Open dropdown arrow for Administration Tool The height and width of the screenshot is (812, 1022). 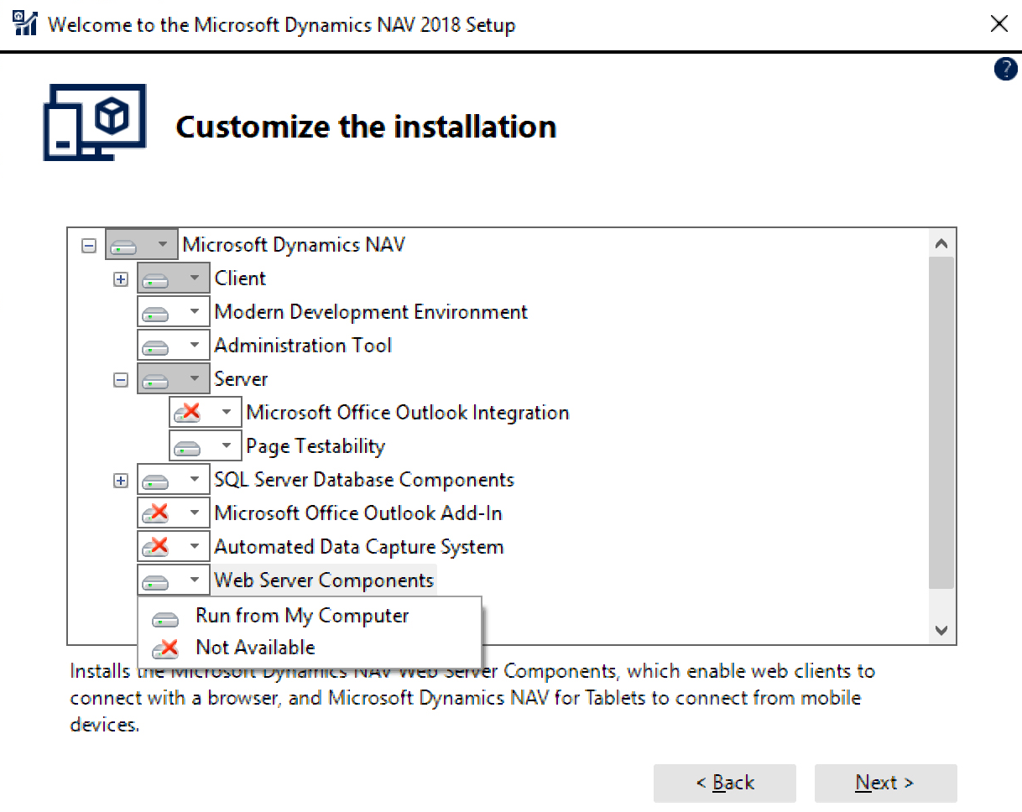pos(195,346)
